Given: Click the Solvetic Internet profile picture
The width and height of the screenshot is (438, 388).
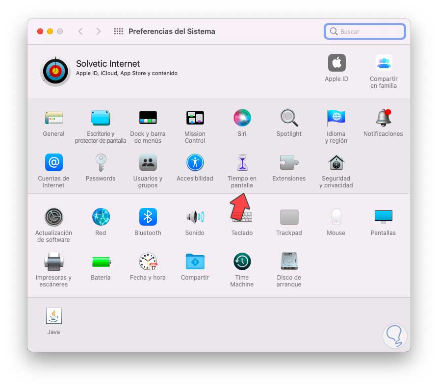Looking at the screenshot, I should tap(55, 71).
